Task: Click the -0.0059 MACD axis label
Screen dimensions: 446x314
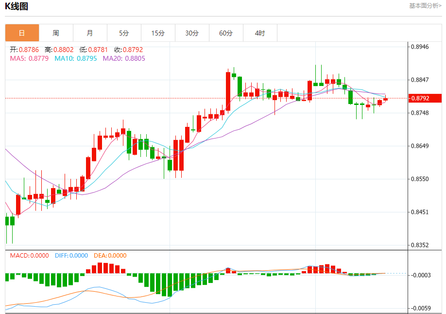Action: tap(420, 308)
